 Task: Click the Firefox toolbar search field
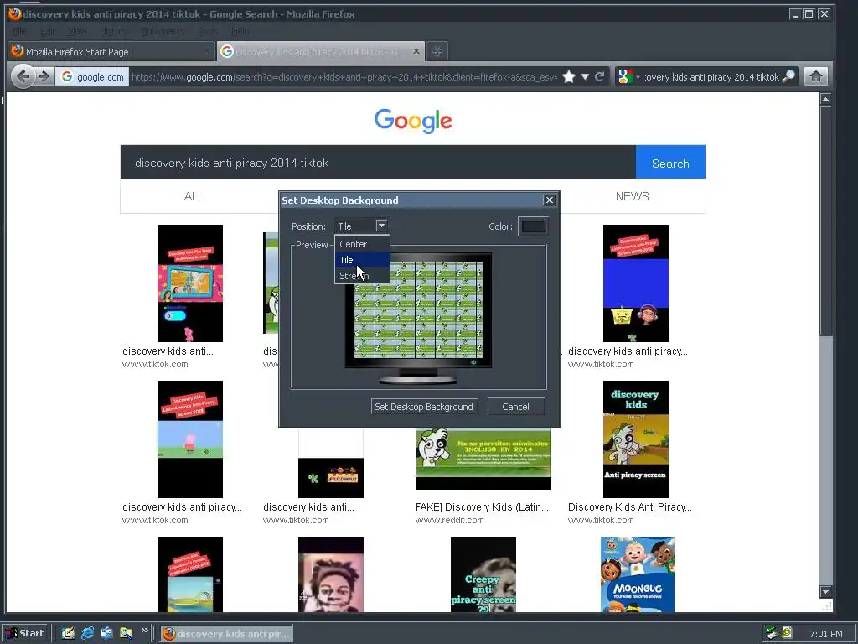711,76
